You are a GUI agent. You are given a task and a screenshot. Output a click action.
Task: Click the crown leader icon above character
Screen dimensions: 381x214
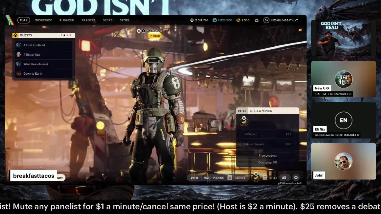click(139, 31)
